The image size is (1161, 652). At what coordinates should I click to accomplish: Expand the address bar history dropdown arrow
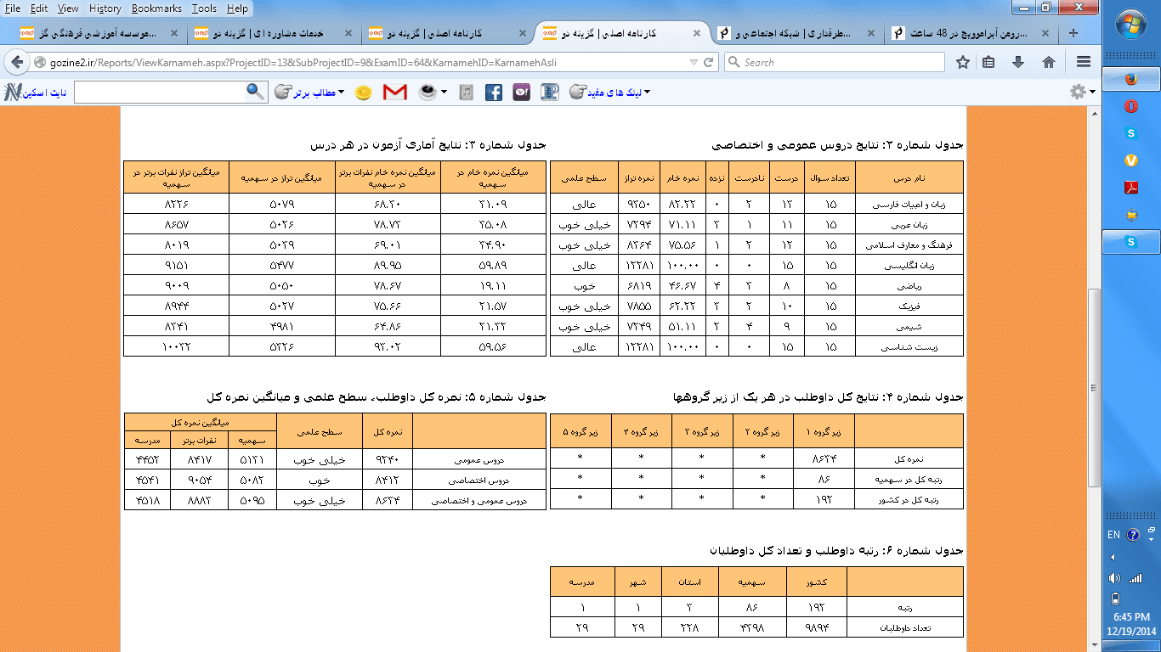(694, 63)
